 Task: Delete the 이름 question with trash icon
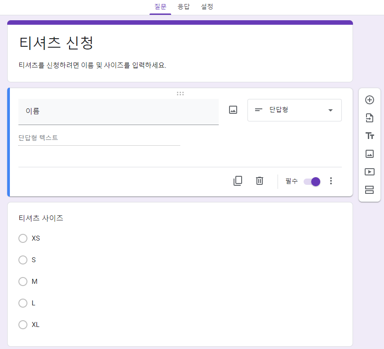pyautogui.click(x=259, y=181)
